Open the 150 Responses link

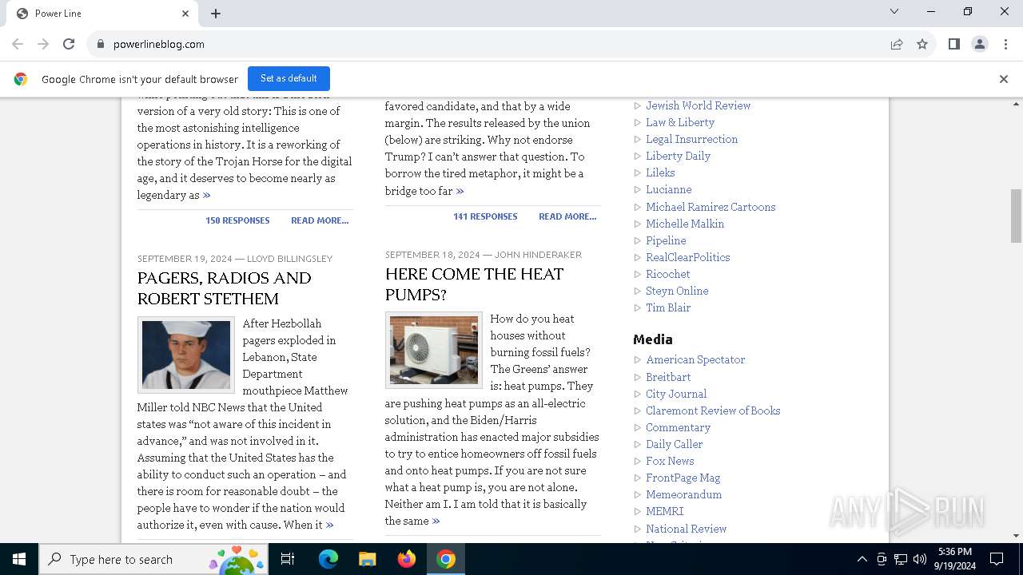237,220
